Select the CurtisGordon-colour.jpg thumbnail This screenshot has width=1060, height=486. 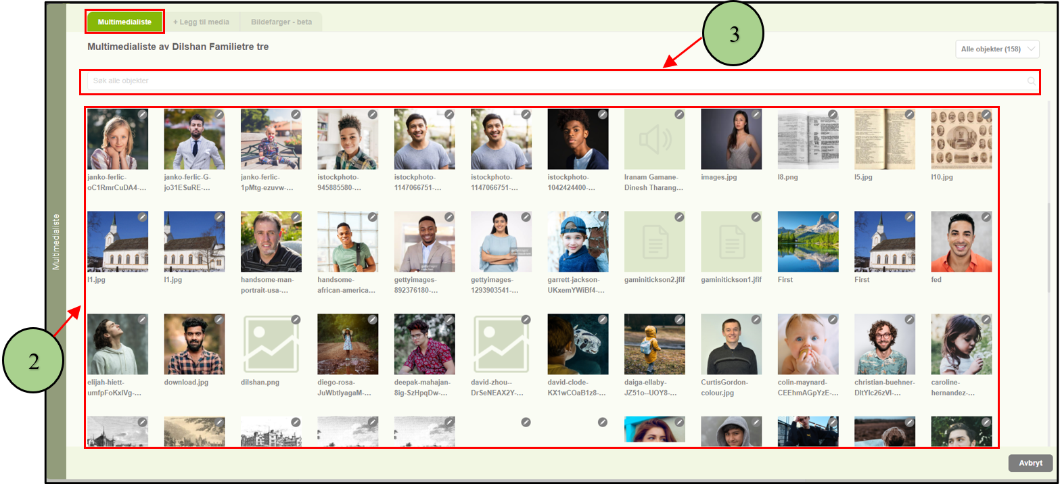point(731,344)
